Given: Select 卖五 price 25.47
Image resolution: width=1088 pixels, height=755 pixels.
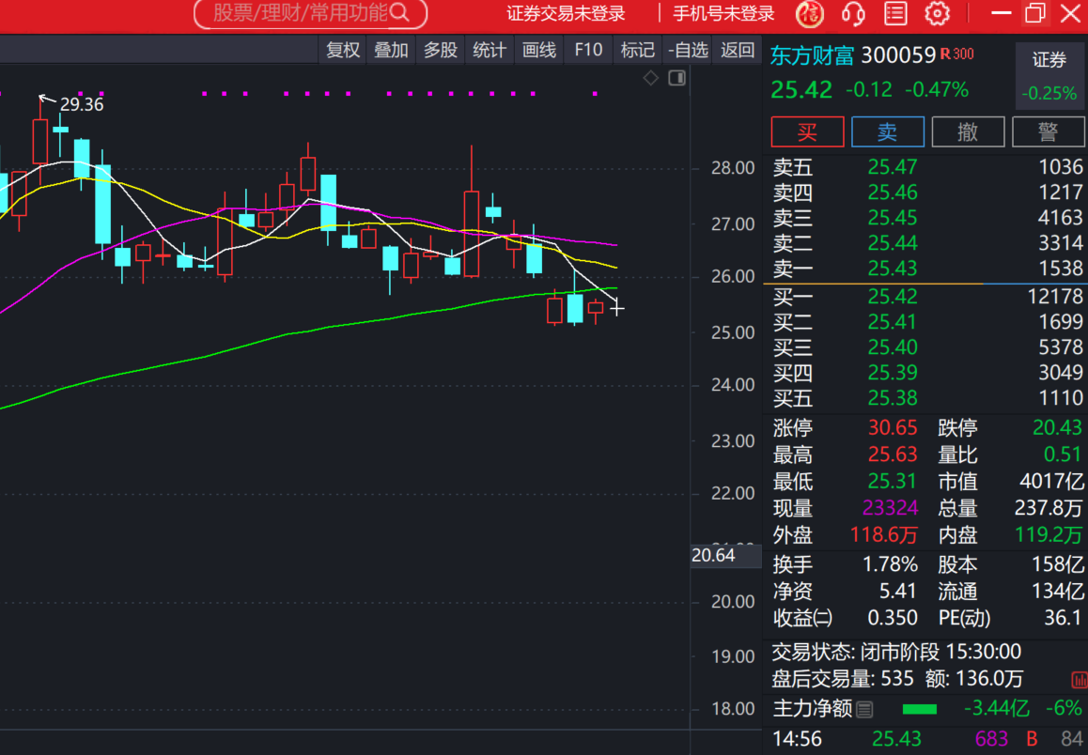Looking at the screenshot, I should coord(893,167).
